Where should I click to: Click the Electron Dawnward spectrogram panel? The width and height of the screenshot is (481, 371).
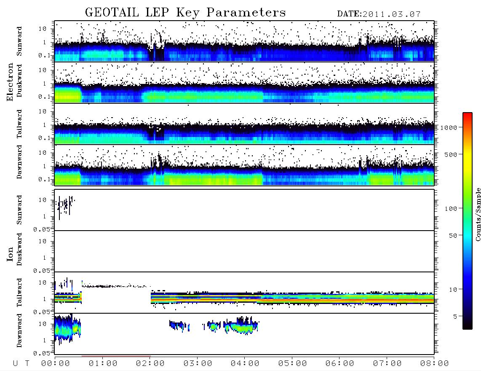[x=244, y=165]
